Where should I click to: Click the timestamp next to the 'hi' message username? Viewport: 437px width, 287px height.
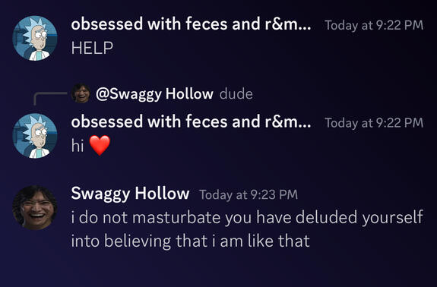tap(374, 123)
